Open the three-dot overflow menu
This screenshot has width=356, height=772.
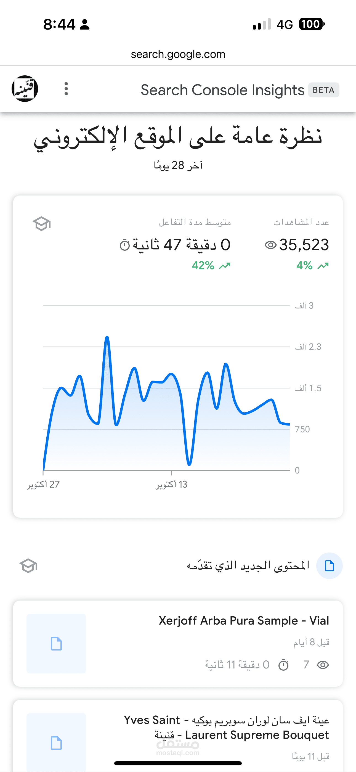click(x=66, y=89)
